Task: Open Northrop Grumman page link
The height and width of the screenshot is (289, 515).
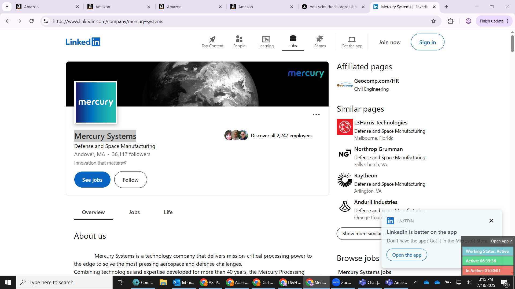Action: pyautogui.click(x=378, y=149)
